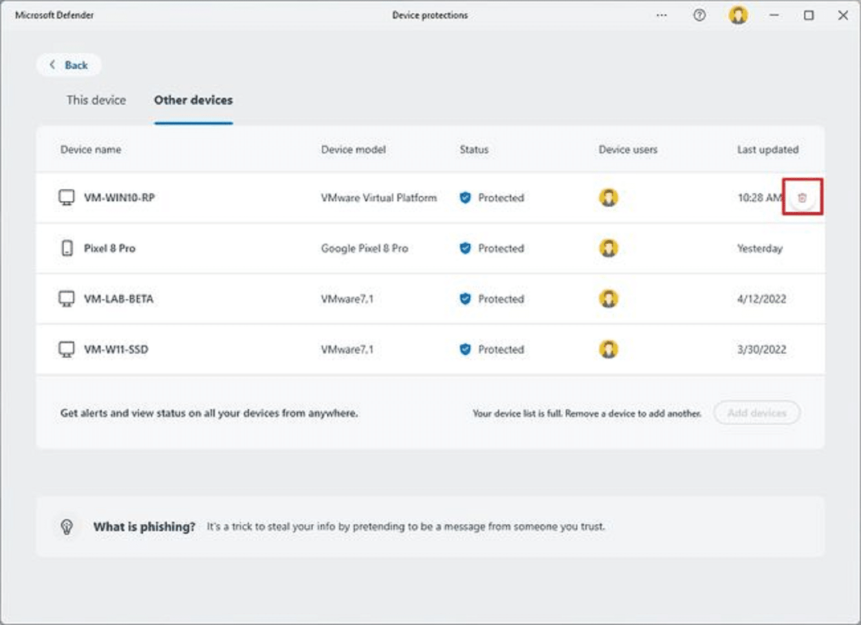Click the Device model column header
The width and height of the screenshot is (861, 625).
(x=353, y=149)
